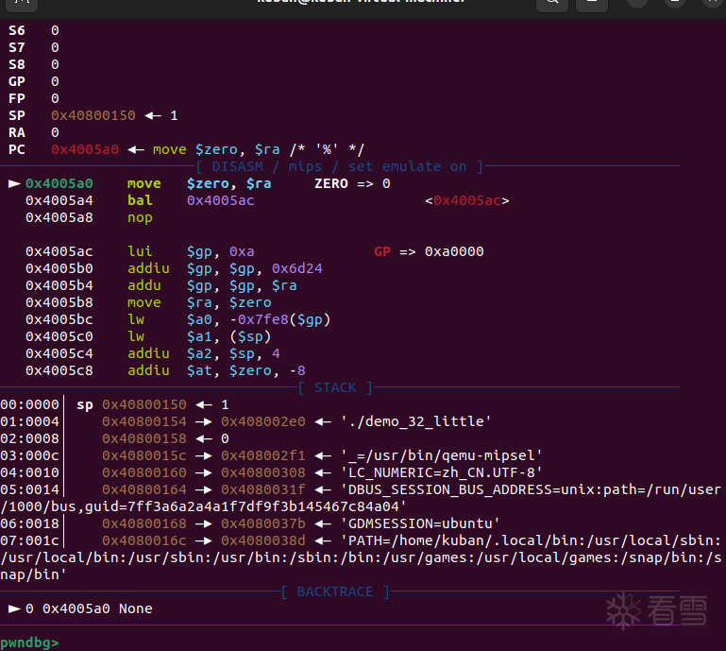
Task: Click stack address 0x40800158
Action: coord(144,438)
